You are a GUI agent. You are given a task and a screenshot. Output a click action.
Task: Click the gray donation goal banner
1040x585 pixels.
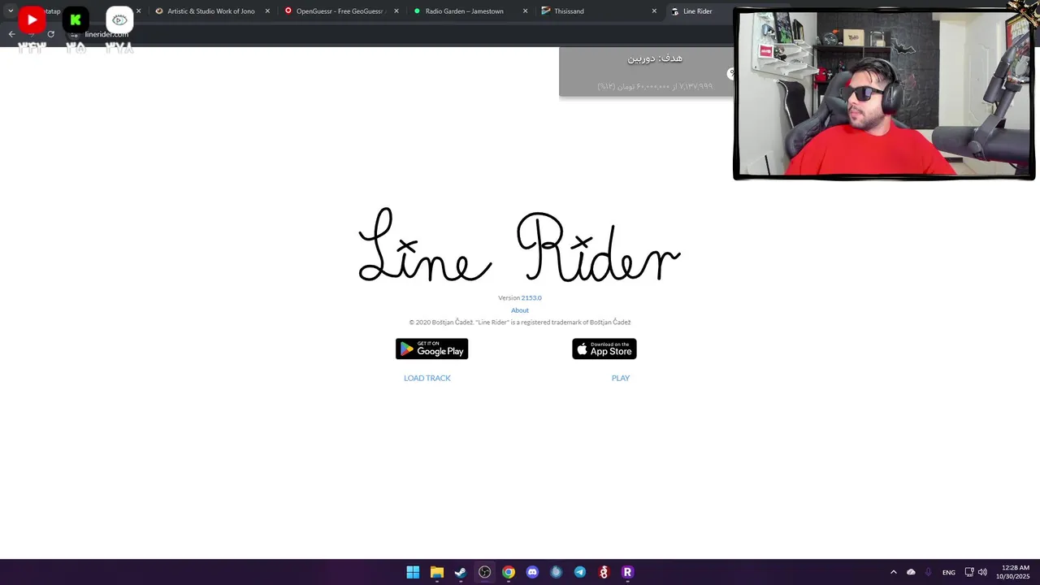click(646, 71)
